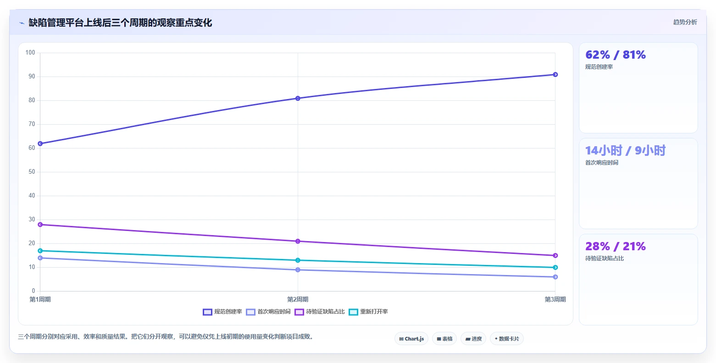Select the 数据卡片 tag chip
Image resolution: width=716 pixels, height=363 pixels.
507,339
